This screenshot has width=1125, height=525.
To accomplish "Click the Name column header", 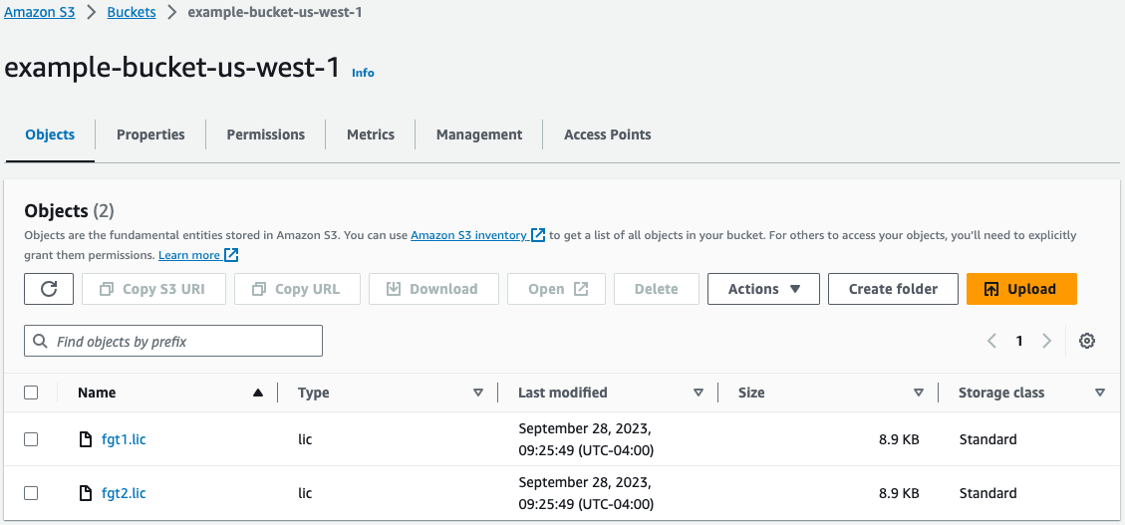I will [x=97, y=393].
